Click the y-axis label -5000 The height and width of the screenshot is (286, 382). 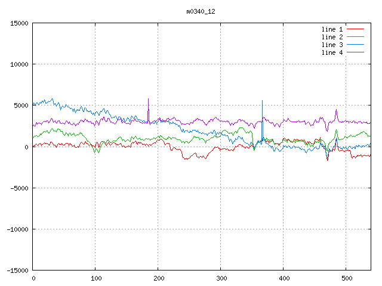coord(19,188)
